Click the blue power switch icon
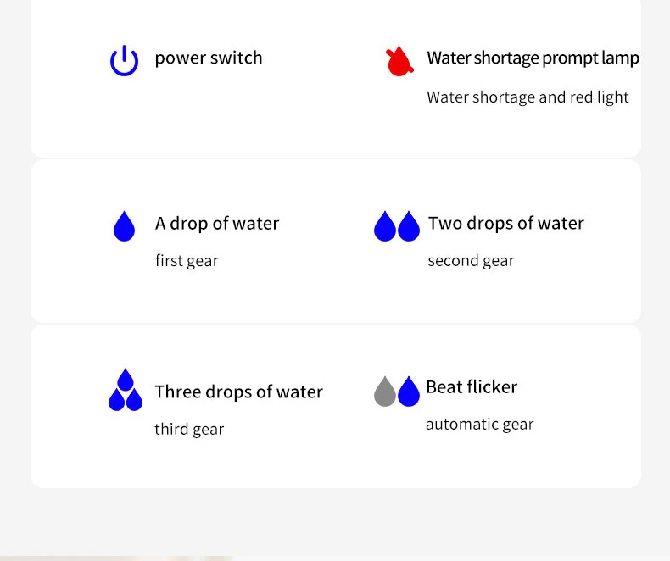Screen dimensions: 670x561 coord(125,61)
